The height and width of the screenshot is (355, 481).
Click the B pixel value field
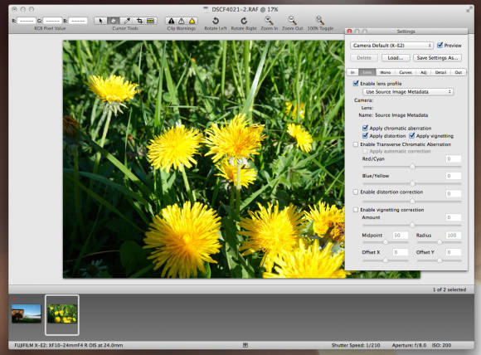tap(78, 21)
